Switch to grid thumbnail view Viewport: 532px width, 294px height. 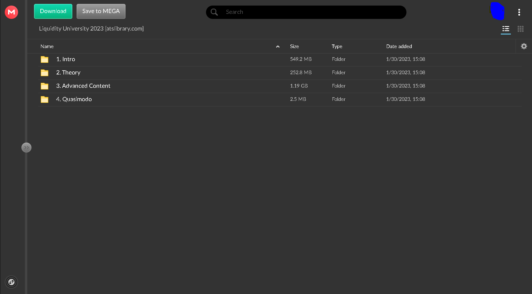click(520, 29)
